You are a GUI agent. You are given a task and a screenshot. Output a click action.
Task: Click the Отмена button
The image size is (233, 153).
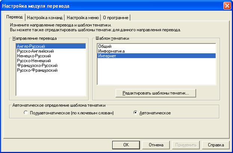point(156,145)
